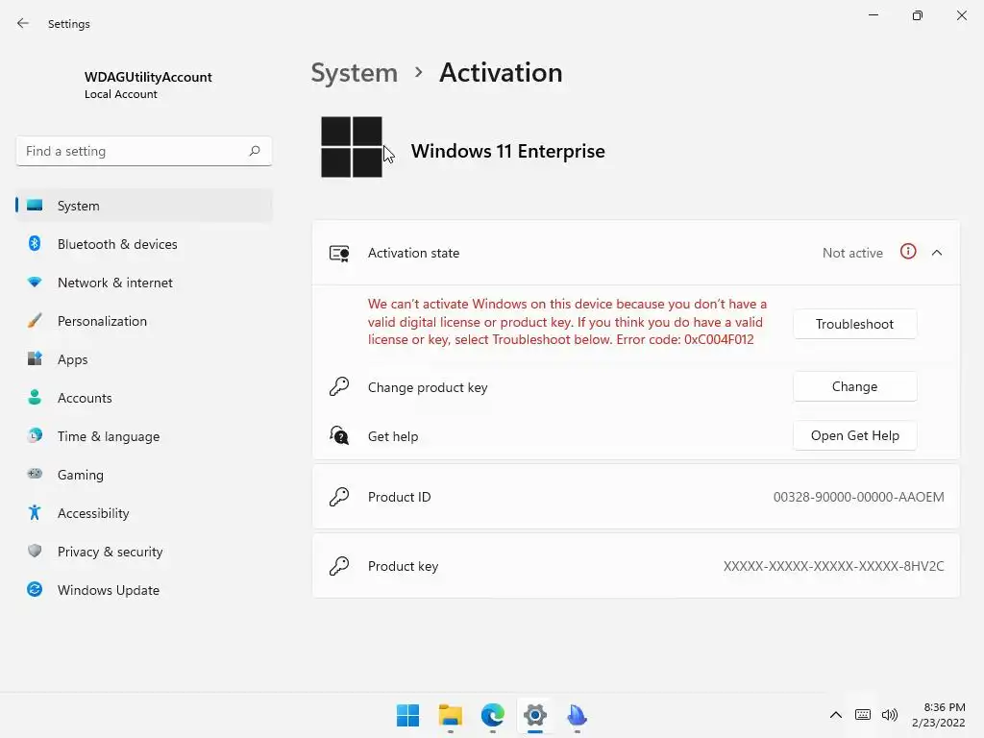Open Time & language settings
Image resolution: width=984 pixels, height=738 pixels.
tap(144, 436)
